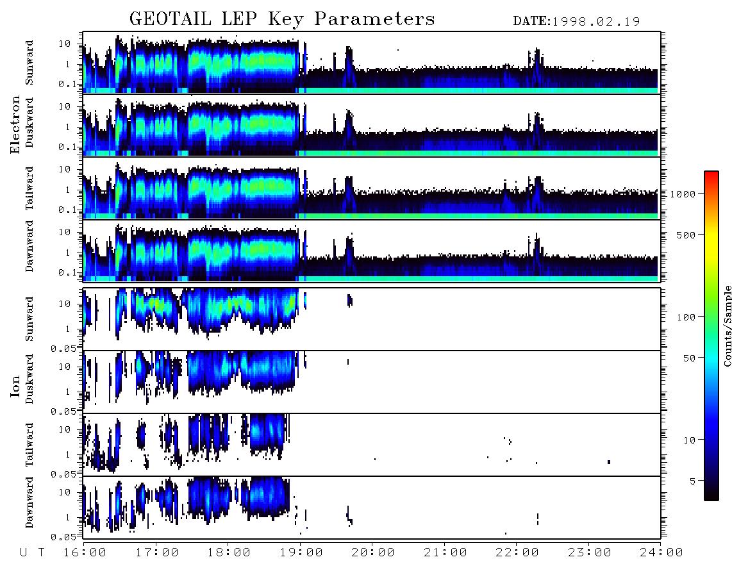Viewport: 732px width, 564px height.
Task: Click the Ion Sunward spectrogram panel
Action: tap(372, 319)
